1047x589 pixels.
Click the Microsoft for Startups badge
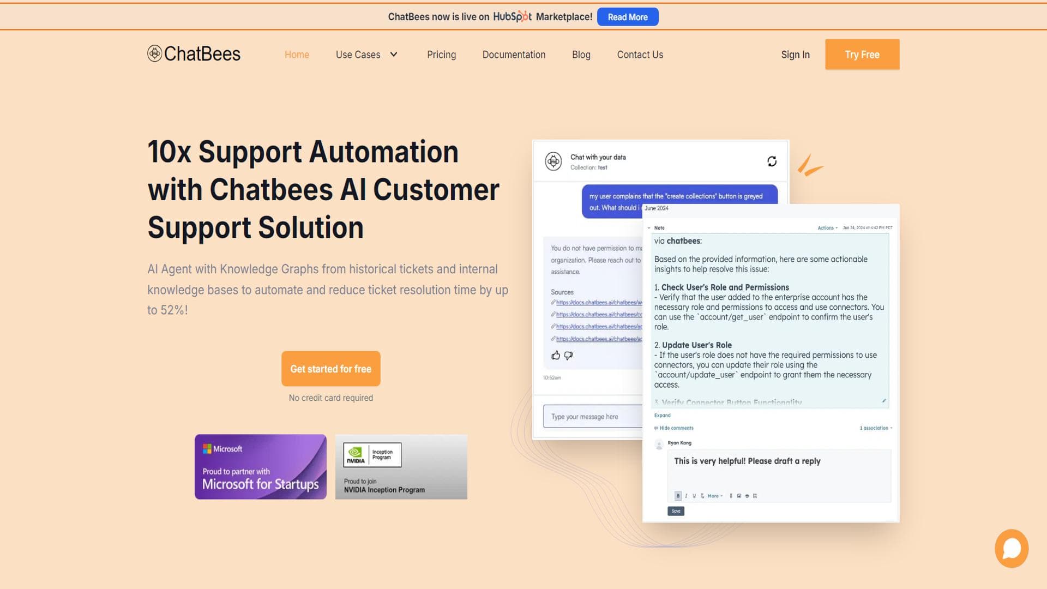click(x=260, y=467)
